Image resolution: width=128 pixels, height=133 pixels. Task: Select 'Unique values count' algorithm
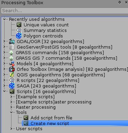tap(46, 25)
